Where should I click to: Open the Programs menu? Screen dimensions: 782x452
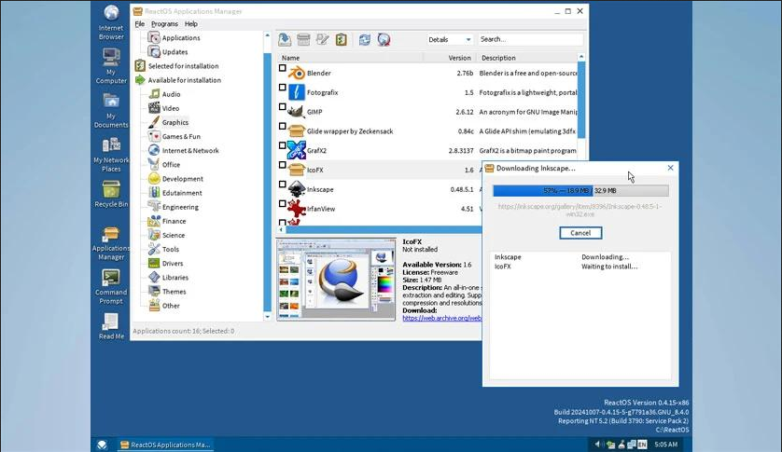click(x=164, y=23)
